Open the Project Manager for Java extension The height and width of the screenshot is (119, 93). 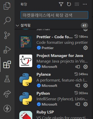[54, 61]
